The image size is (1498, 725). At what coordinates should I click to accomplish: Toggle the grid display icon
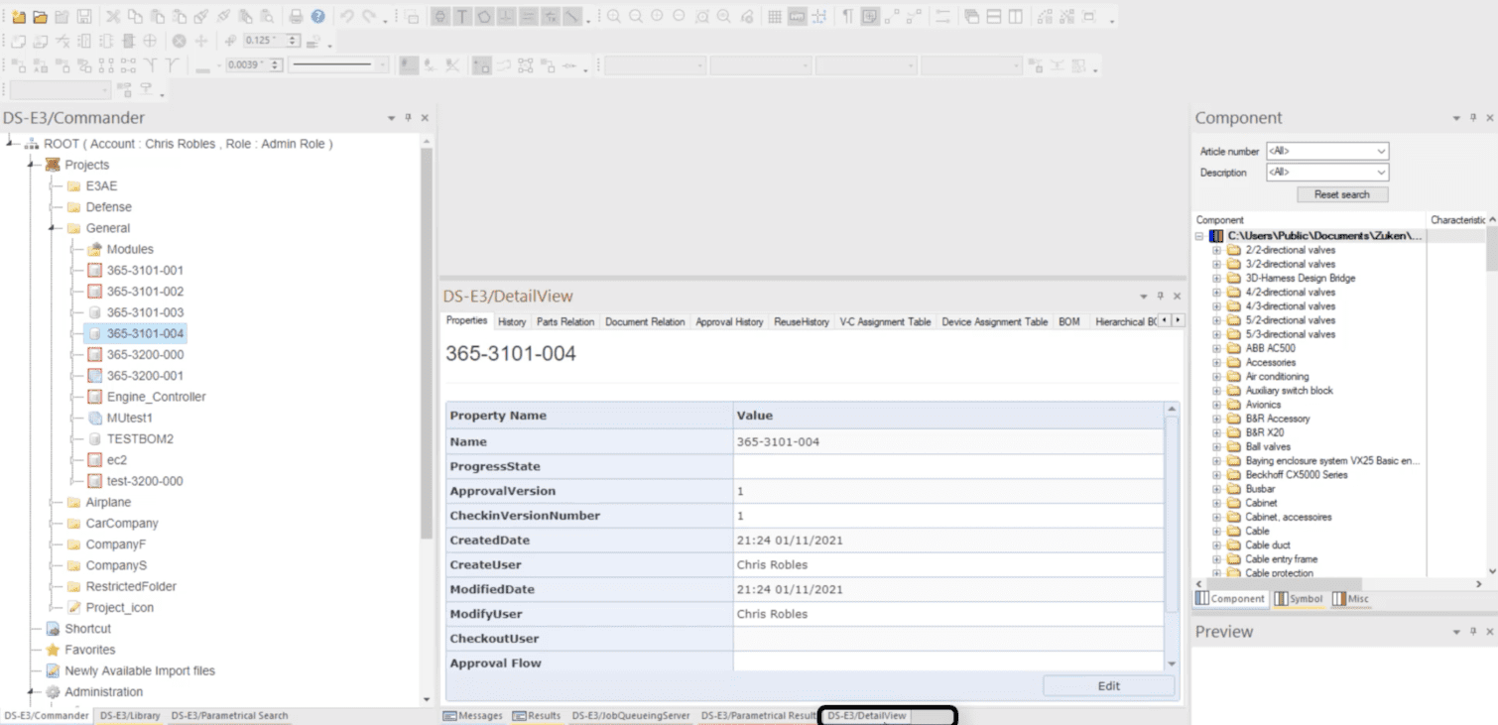775,17
